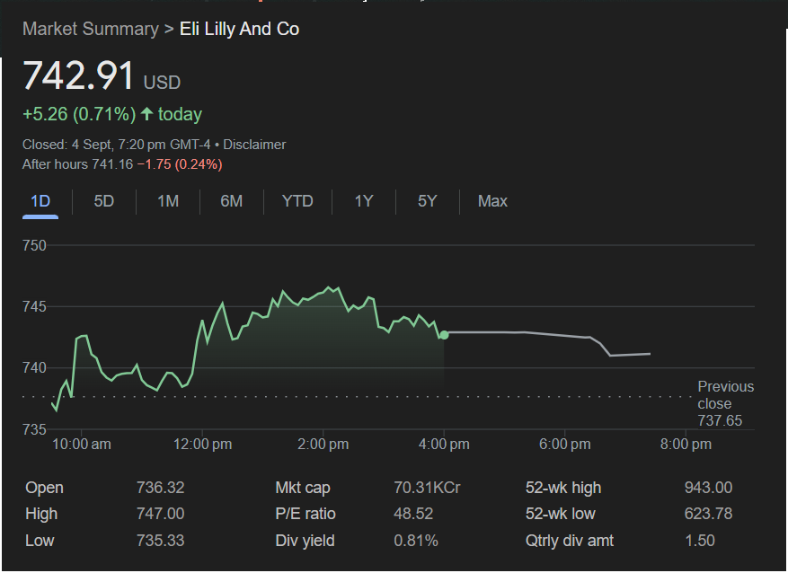Select the 1D time range tab

[x=40, y=201]
